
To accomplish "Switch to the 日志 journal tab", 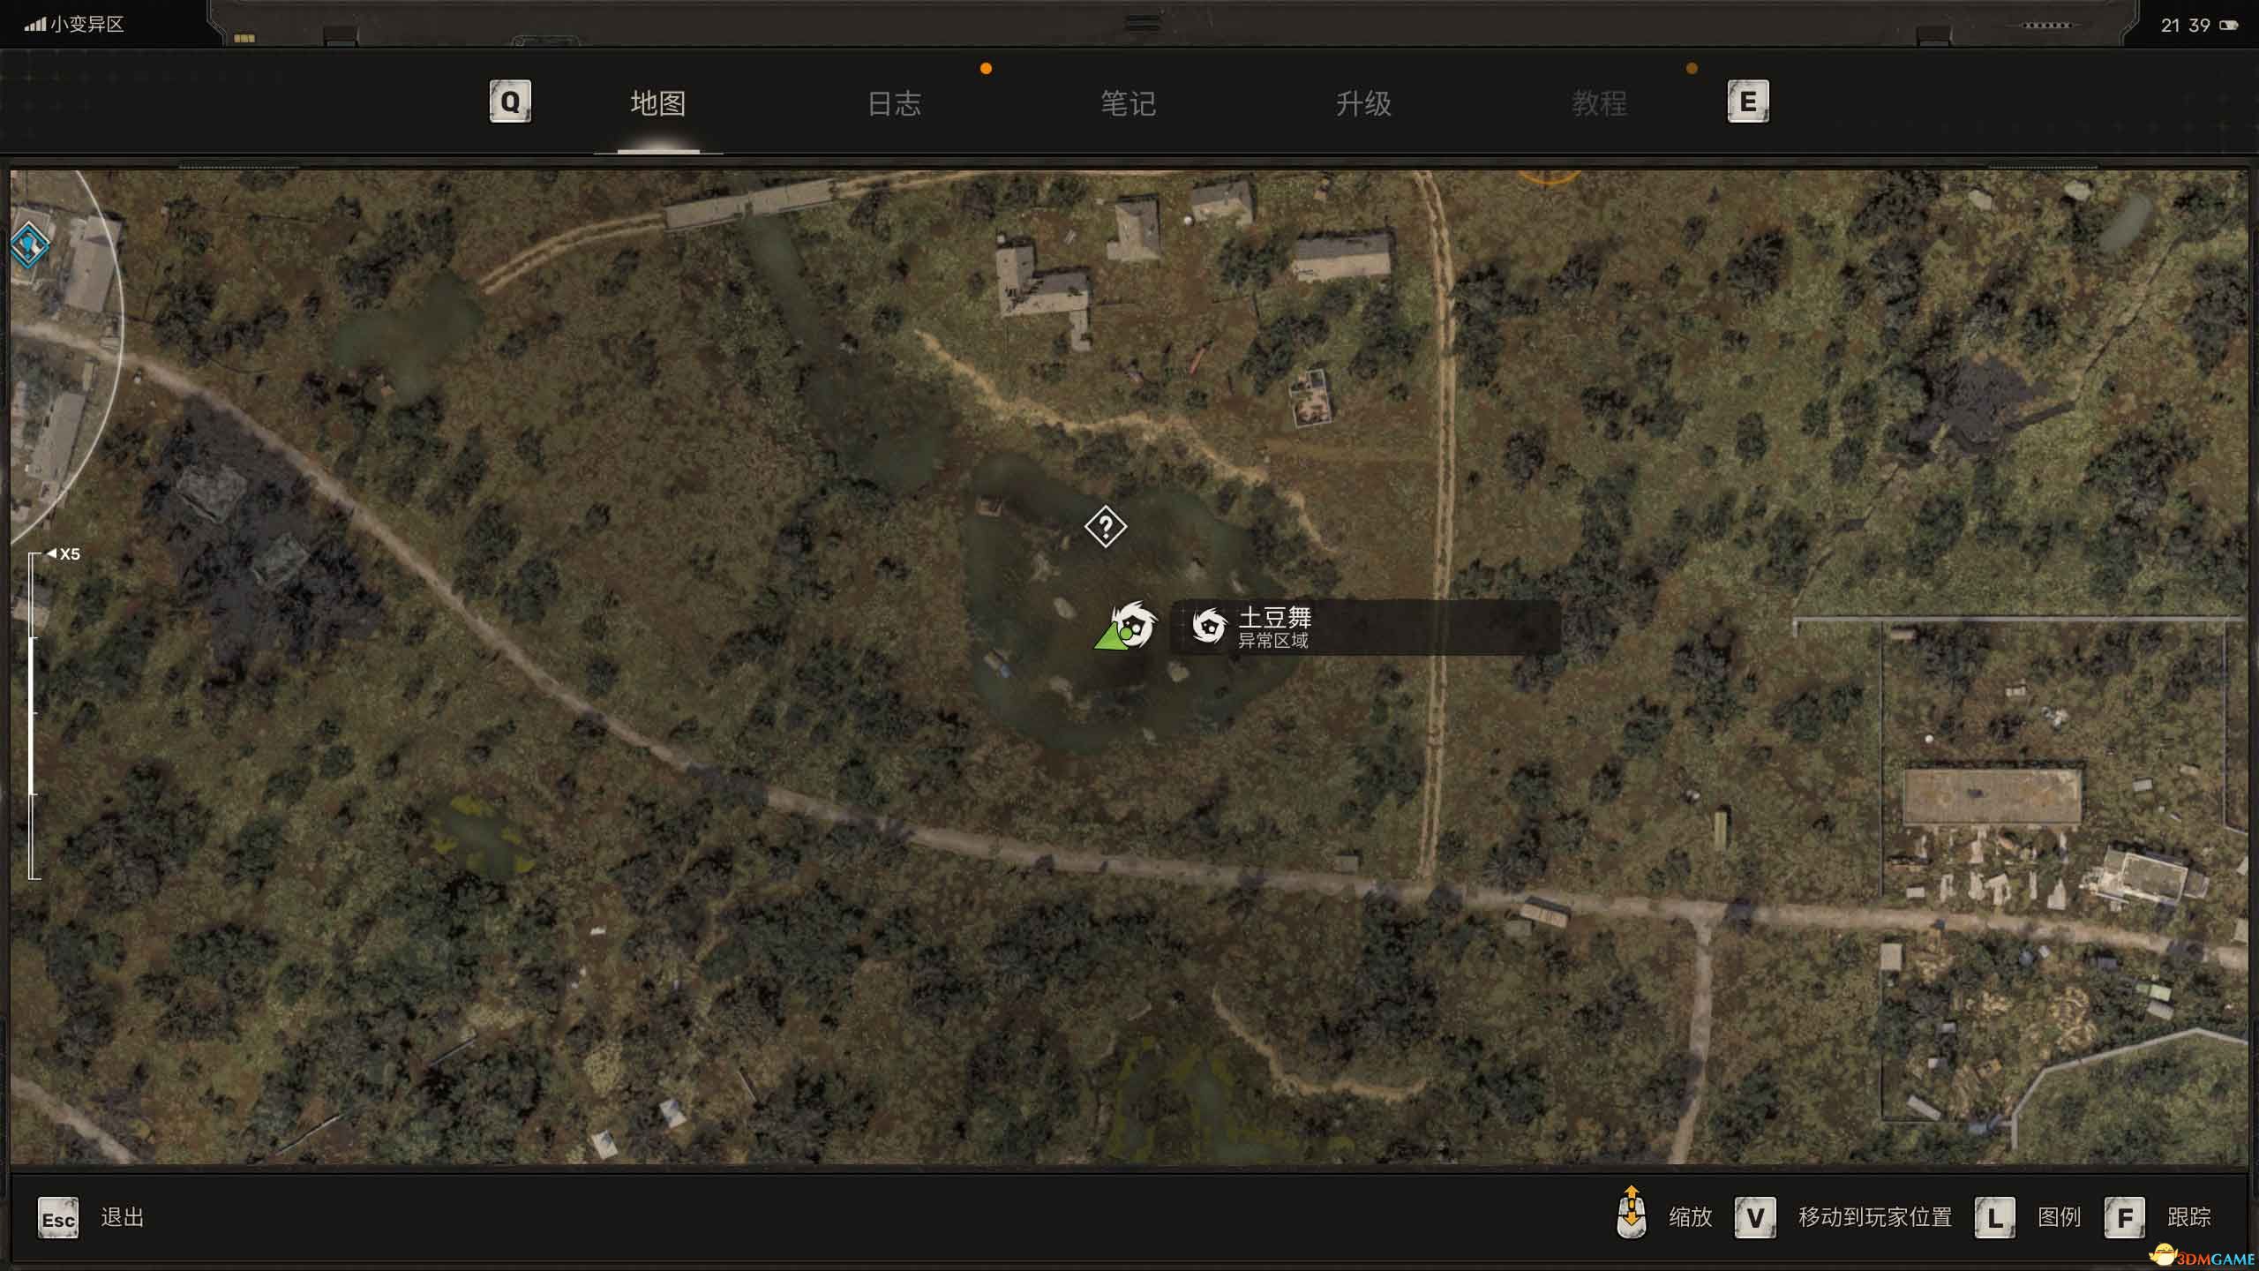I will pos(894,103).
